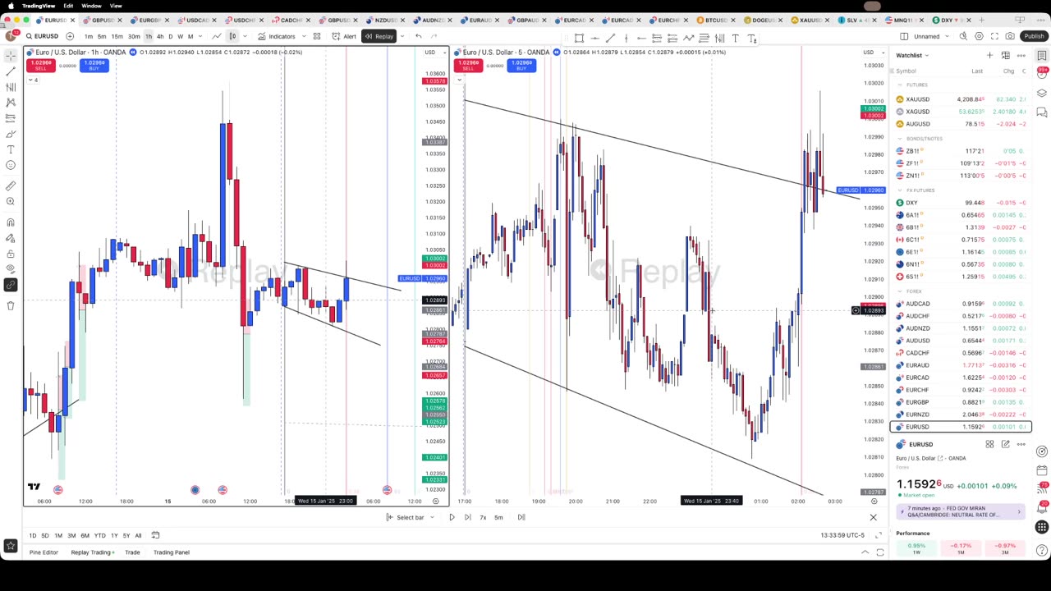
Task: Open the 5m replay interval selector
Action: coord(498,517)
